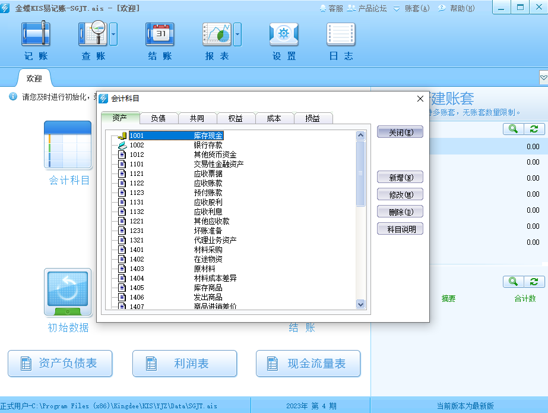The image size is (548, 413).
Task: Click the bank icon beside account 1002
Action: 122,145
